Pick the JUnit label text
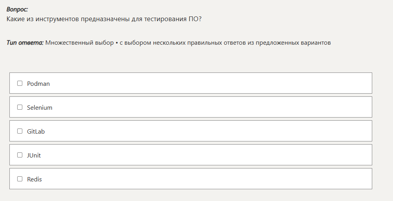This screenshot has width=393, height=201. point(34,156)
